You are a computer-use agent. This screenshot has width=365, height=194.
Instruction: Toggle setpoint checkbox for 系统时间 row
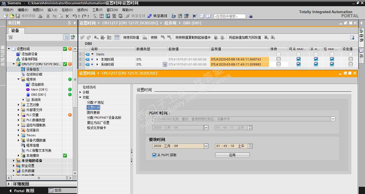[x=351, y=64]
